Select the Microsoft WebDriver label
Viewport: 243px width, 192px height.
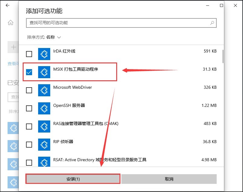click(x=73, y=87)
